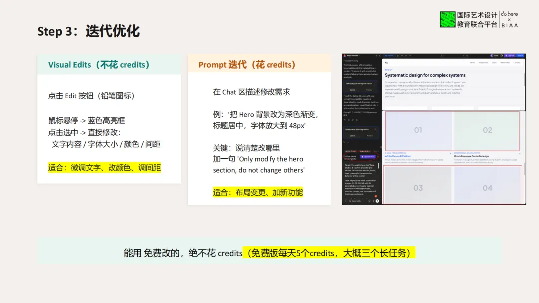
Task: Open the About link in site navigation
Action: [x=472, y=62]
